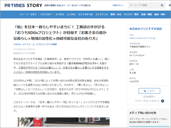Click the representative name 鈴木 一功

click(x=134, y=64)
